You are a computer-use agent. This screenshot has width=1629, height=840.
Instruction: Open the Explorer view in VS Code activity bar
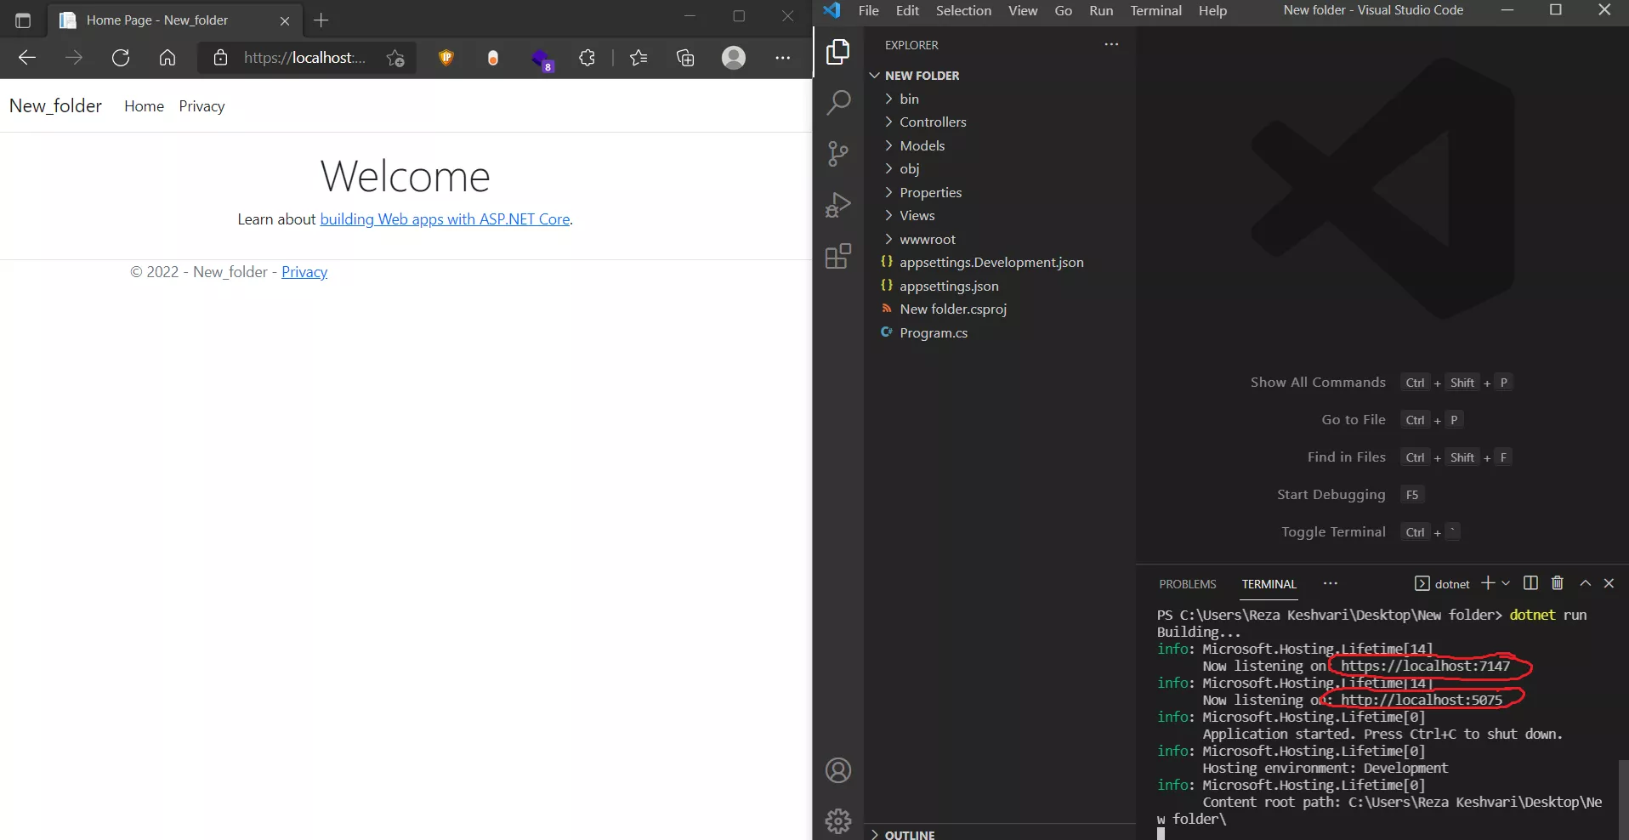[838, 52]
